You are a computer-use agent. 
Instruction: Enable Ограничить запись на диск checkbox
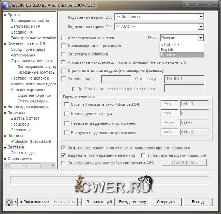tap(63, 70)
